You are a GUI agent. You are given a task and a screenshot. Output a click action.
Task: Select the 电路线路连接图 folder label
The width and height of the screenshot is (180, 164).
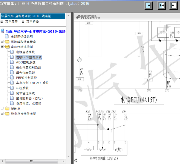(x=22, y=47)
